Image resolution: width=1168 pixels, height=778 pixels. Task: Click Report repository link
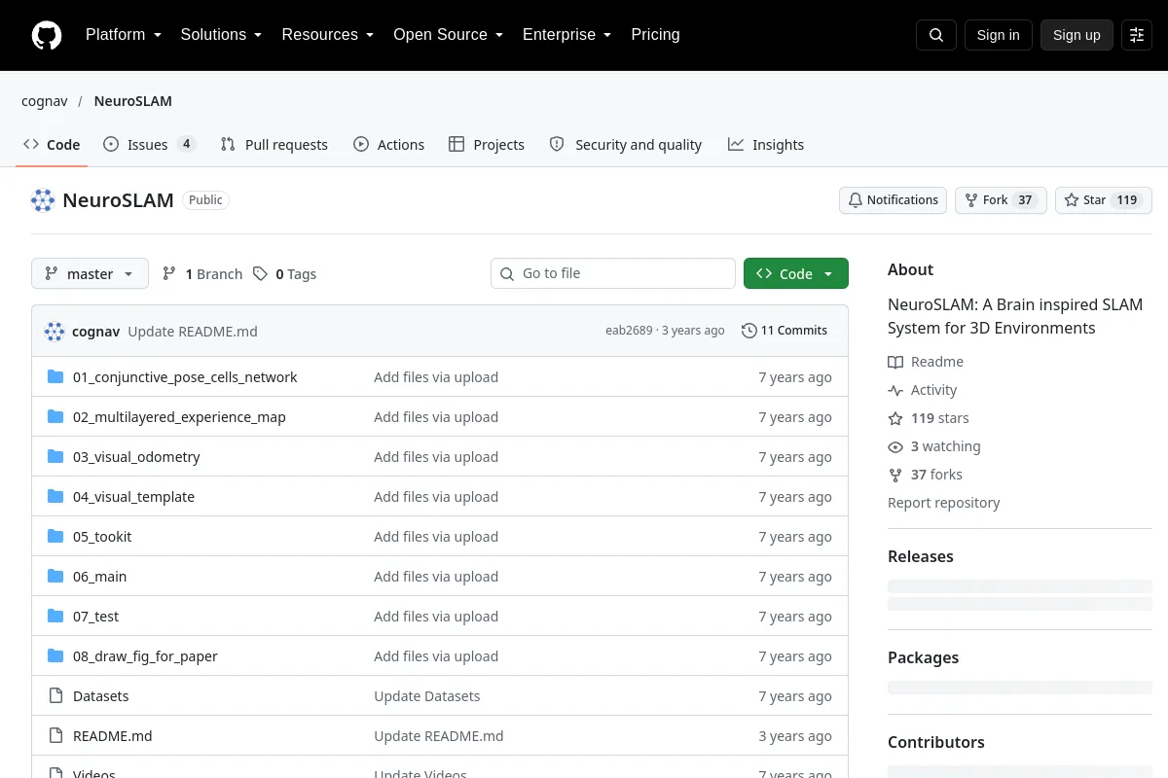coord(944,503)
